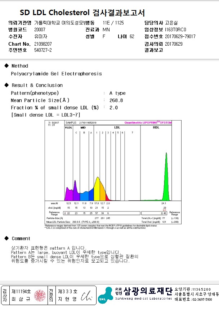The height and width of the screenshot is (309, 219).
Task: Click the VLDL column header in chart
Action: (69, 127)
